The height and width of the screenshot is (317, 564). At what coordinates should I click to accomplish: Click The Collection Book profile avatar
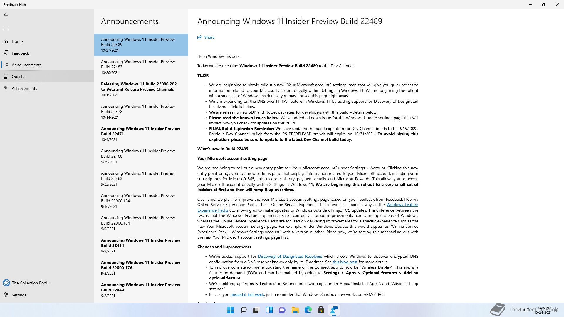[x=6, y=283]
